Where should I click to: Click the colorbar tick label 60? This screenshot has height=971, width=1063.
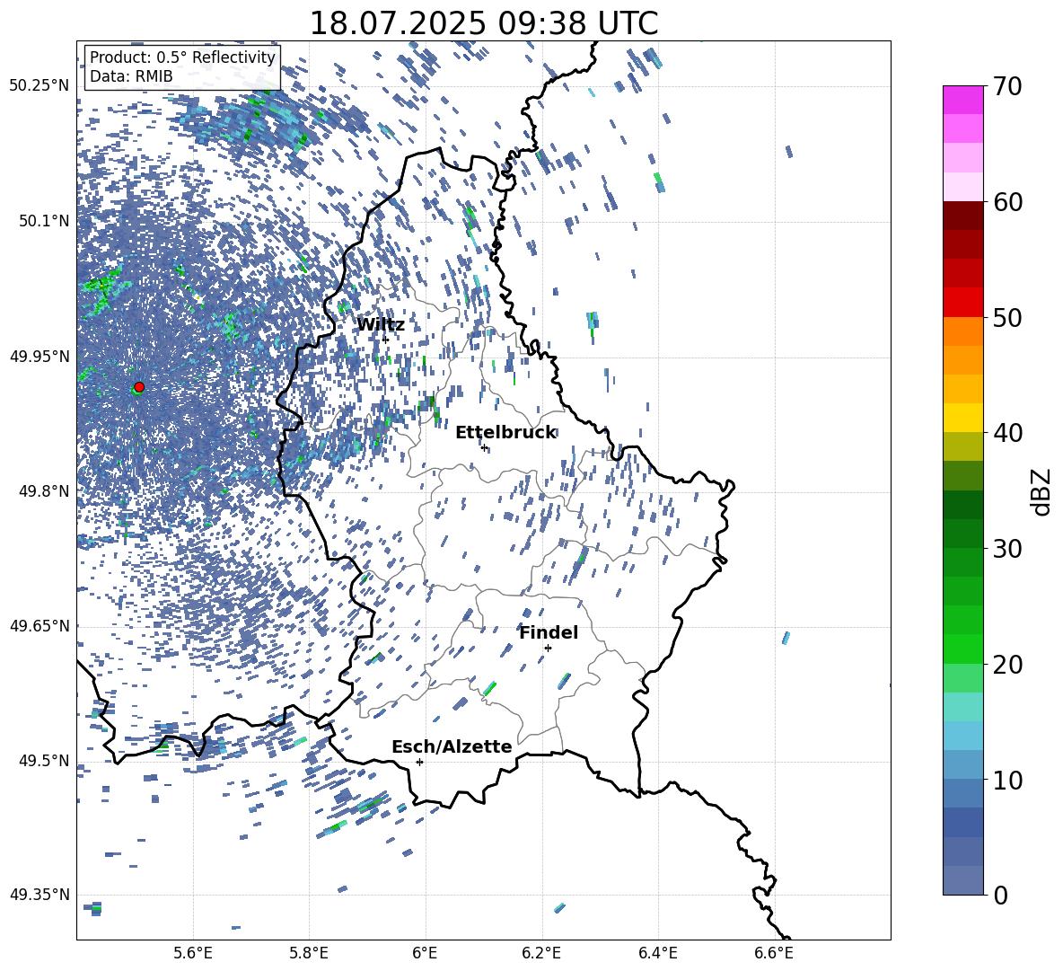1007,202
